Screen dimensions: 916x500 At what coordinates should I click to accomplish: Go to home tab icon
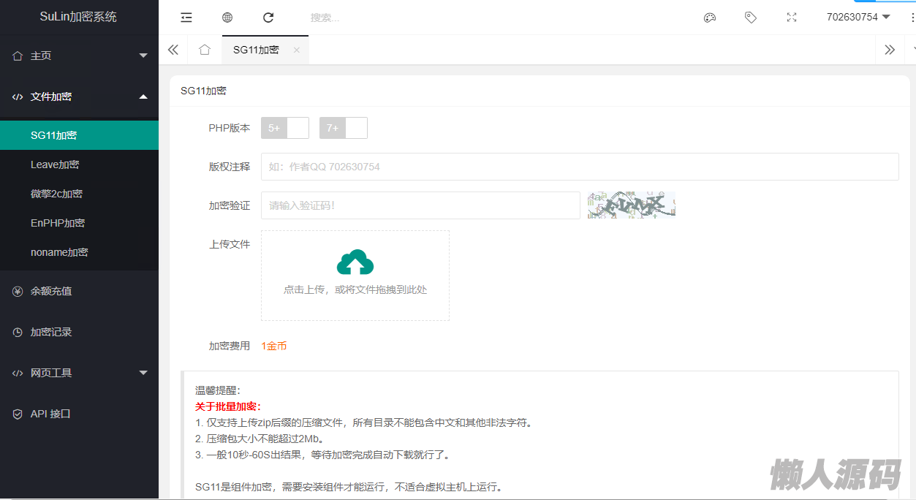(x=205, y=50)
